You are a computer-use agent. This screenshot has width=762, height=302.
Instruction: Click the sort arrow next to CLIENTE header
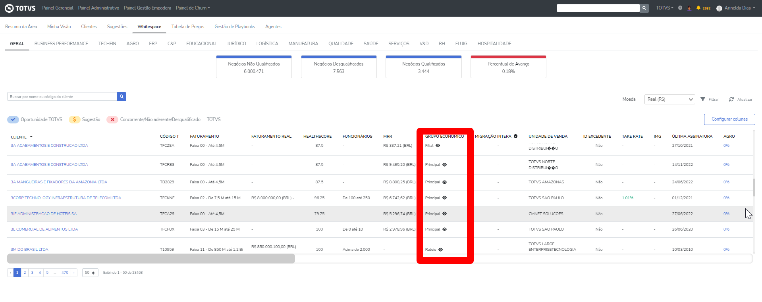pyautogui.click(x=31, y=137)
